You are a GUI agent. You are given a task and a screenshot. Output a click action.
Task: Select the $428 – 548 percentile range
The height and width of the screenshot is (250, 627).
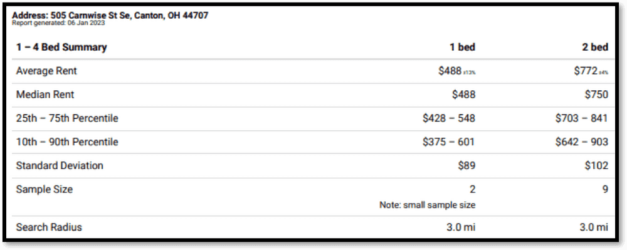click(449, 118)
